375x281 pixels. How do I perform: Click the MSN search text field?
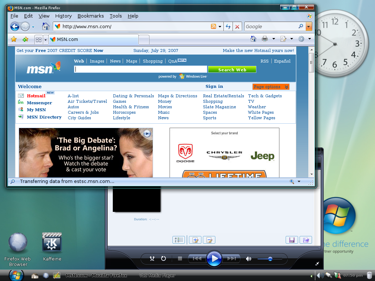tap(140, 69)
